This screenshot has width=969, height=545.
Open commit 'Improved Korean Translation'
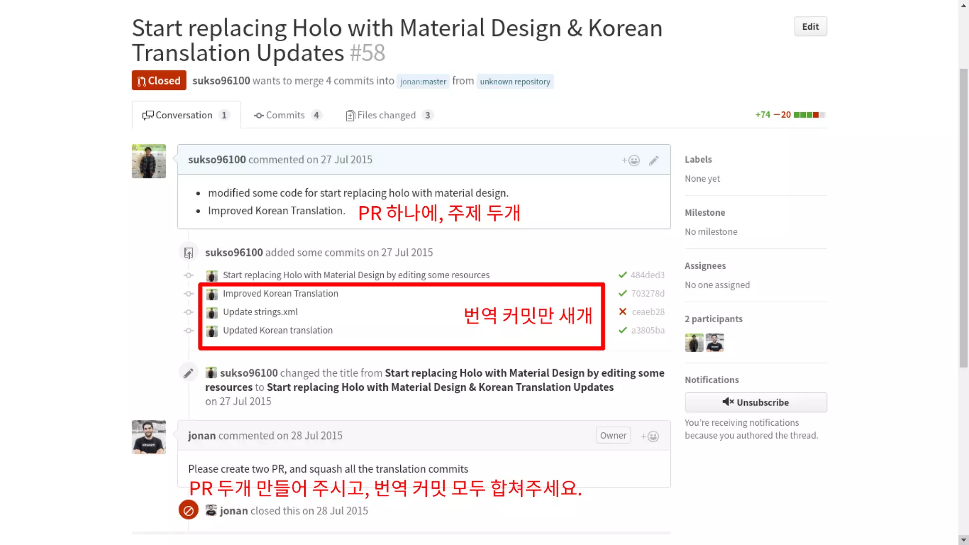[280, 293]
